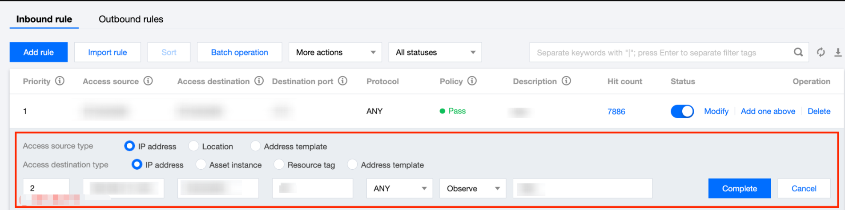Toggle the status switch for rule 1
Screen dimensions: 845x210
pyautogui.click(x=682, y=111)
